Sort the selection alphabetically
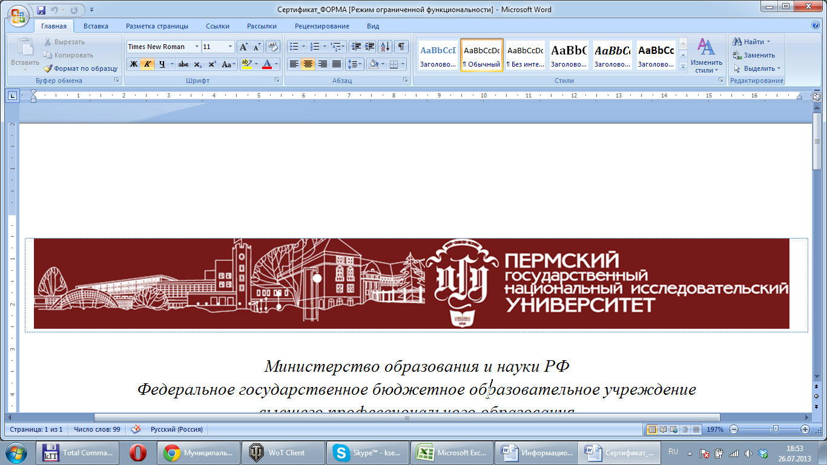This screenshot has height=465, width=827. [385, 47]
